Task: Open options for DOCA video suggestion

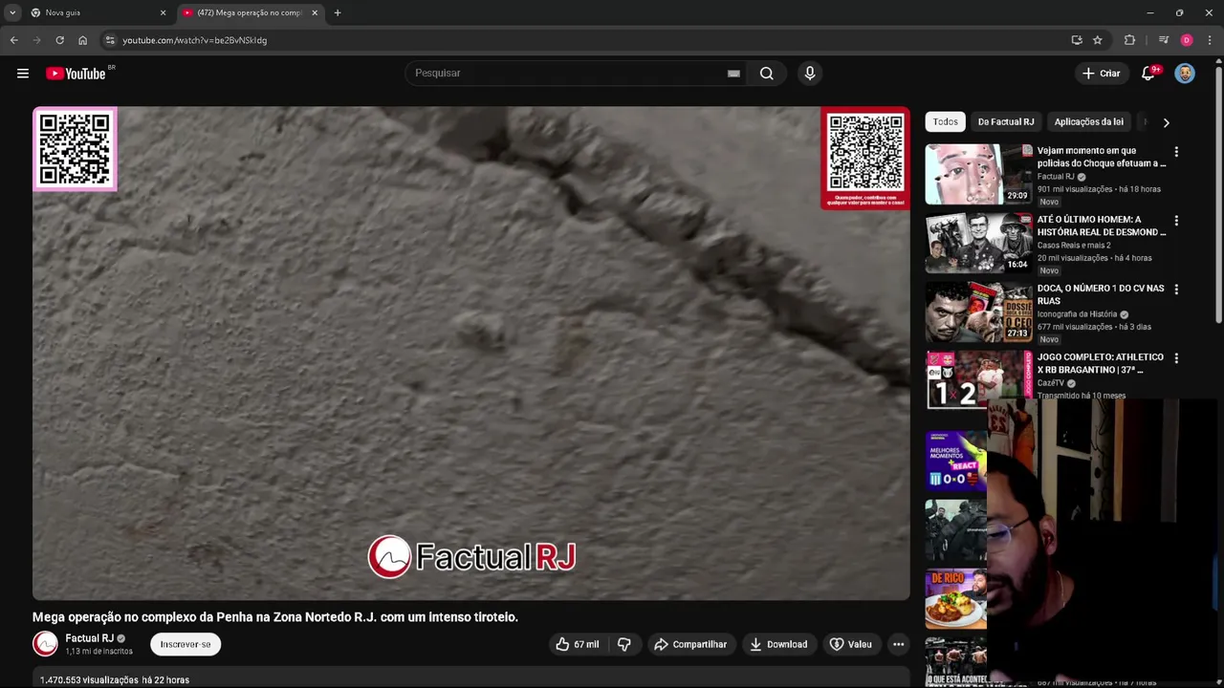Action: click(1176, 290)
